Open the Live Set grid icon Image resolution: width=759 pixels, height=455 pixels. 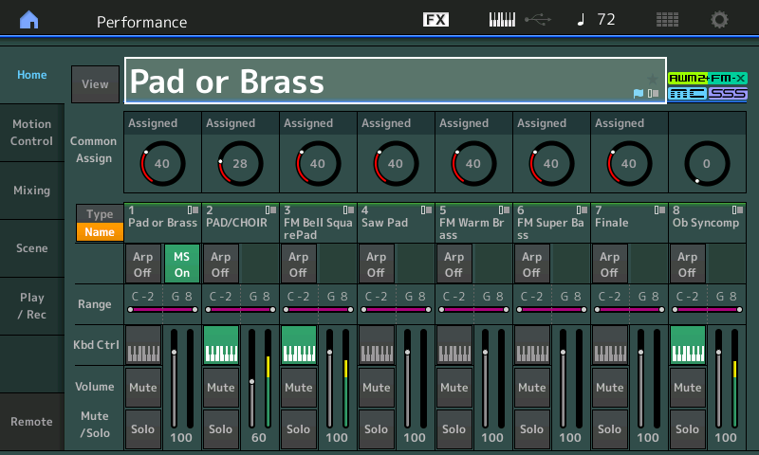[x=667, y=20]
